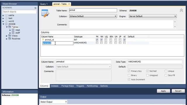Click the INT datatype cell
The image size is (187, 105).
[x=75, y=40]
